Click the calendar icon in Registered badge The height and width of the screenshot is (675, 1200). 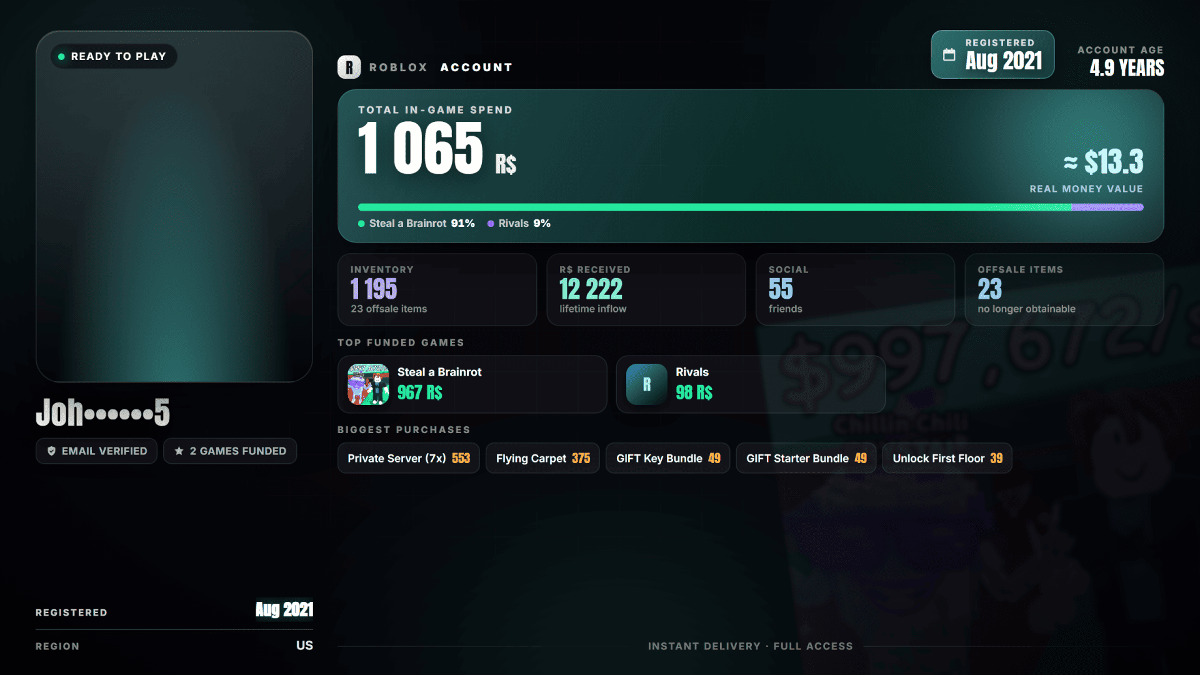click(x=949, y=54)
